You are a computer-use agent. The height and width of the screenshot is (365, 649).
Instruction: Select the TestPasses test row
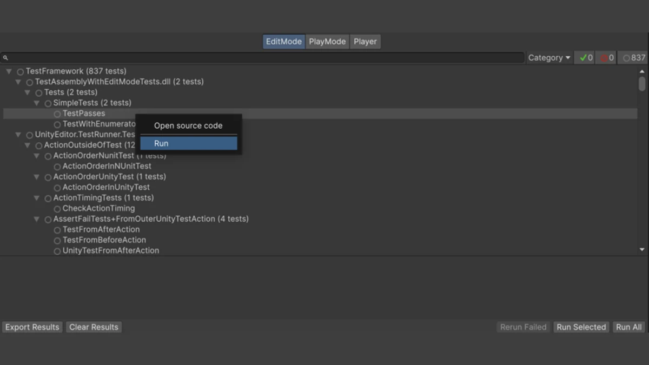coord(320,114)
